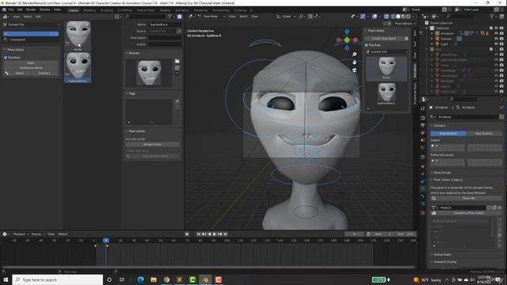The image size is (507, 285).
Task: Open the Global transform orientation dropdown
Action: [x=285, y=16]
